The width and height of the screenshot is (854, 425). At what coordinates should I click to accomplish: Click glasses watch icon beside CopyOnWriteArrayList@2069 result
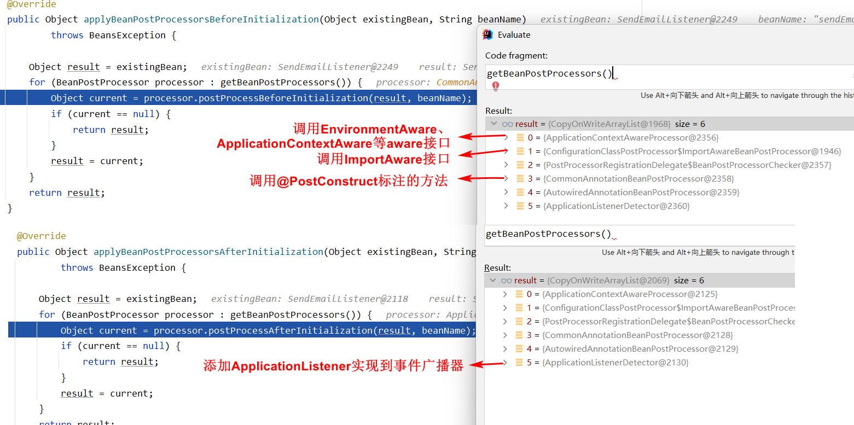(507, 281)
